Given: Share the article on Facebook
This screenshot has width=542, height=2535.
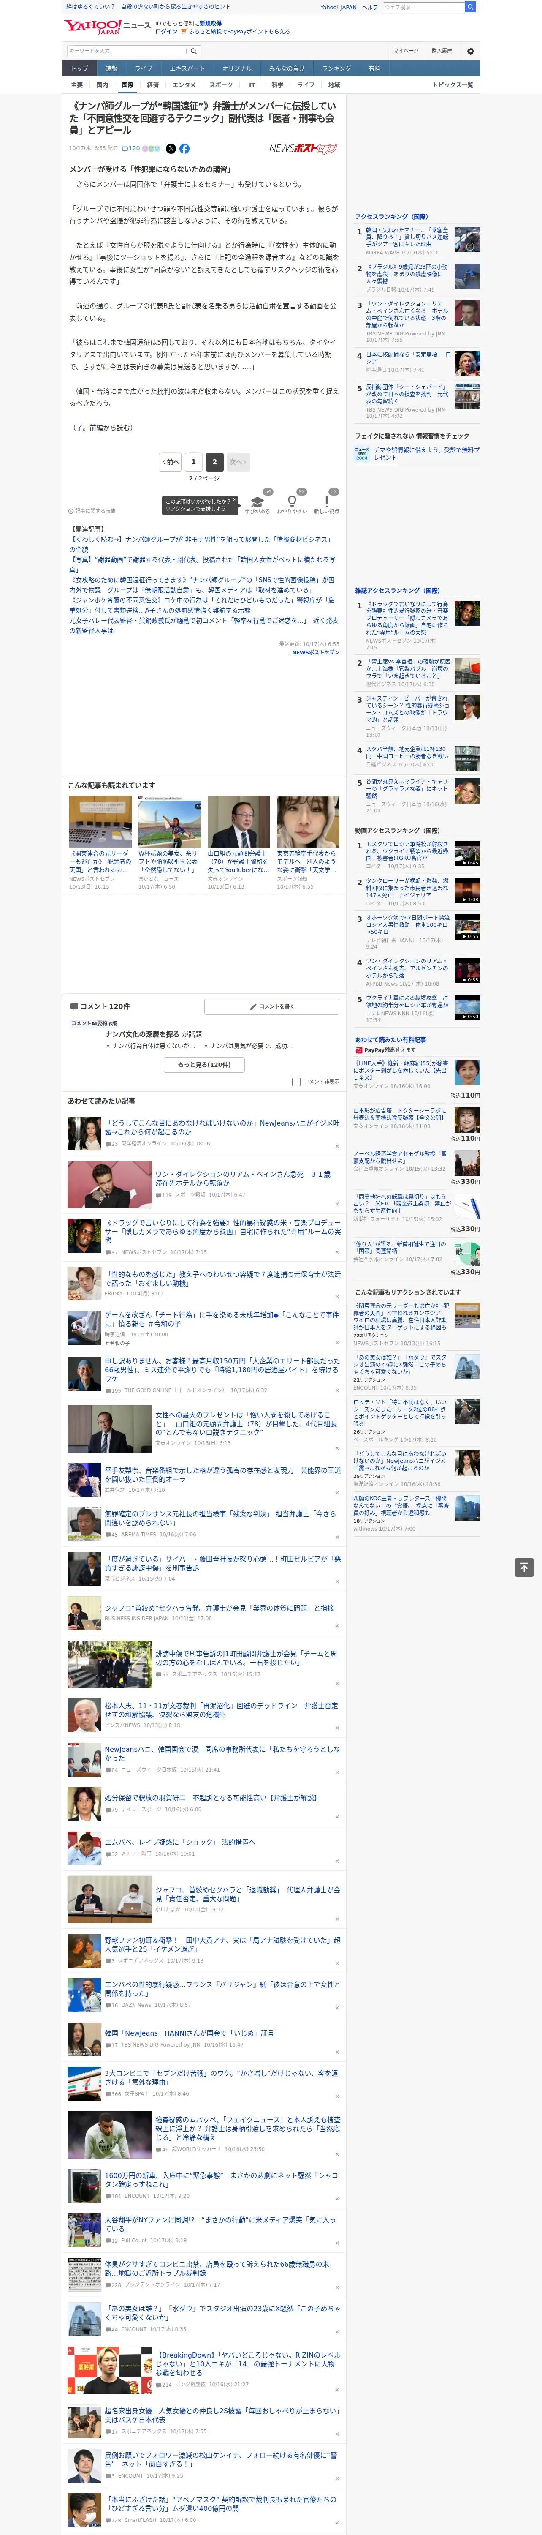Looking at the screenshot, I should [184, 149].
